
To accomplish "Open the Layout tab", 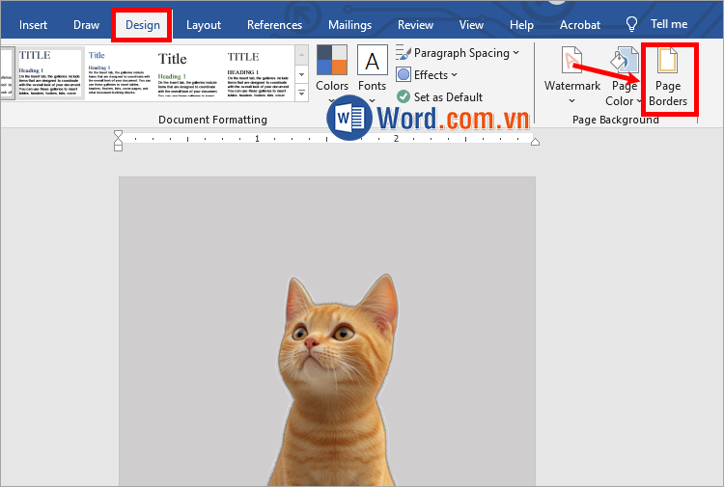I will [203, 25].
